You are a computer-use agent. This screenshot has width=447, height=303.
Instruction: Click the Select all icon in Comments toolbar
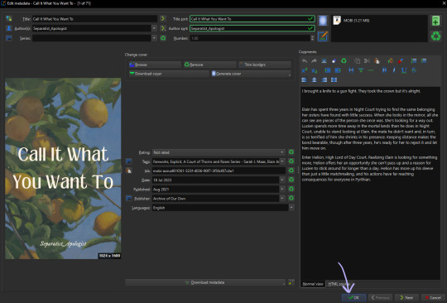[324, 60]
